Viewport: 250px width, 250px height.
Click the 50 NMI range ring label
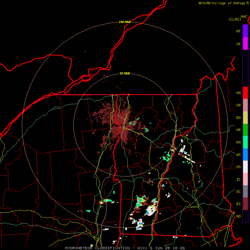click(x=125, y=74)
